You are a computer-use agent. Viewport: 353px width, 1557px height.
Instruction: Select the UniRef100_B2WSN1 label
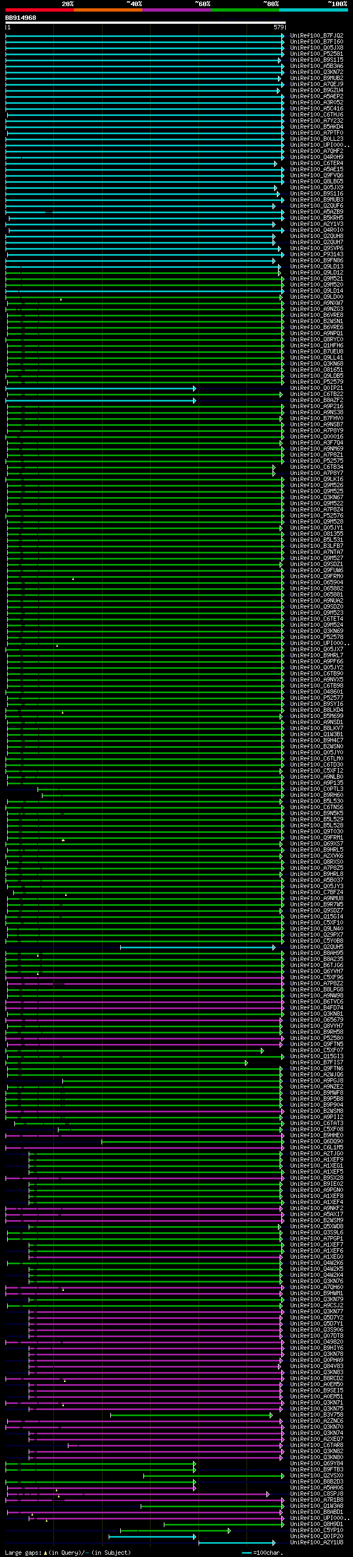(x=317, y=321)
